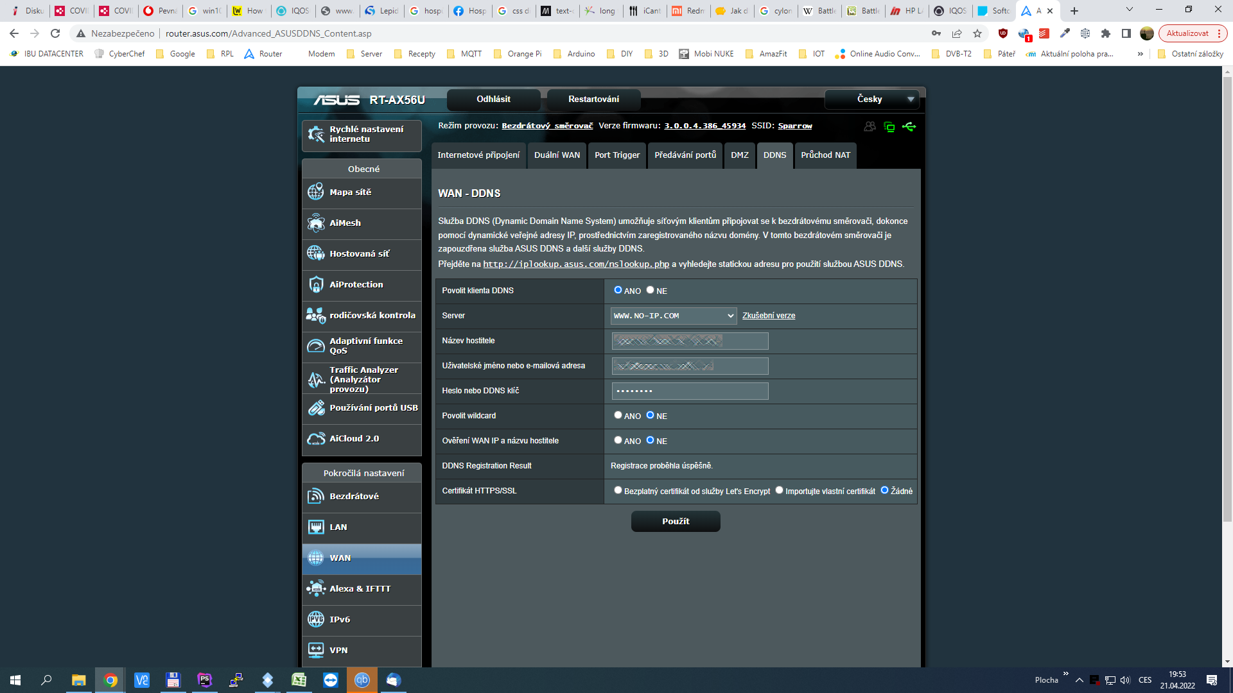Viewport: 1233px width, 693px height.
Task: Open the Zkušební verze link
Action: coord(769,316)
